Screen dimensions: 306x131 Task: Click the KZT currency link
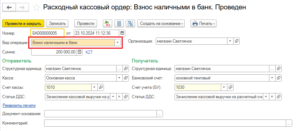click(x=89, y=52)
